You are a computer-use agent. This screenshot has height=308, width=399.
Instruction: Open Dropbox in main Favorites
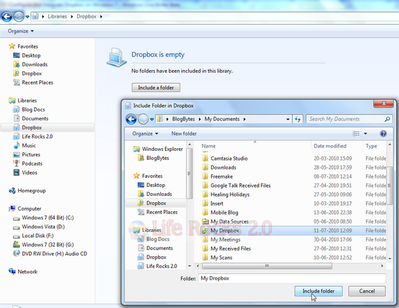pos(31,73)
